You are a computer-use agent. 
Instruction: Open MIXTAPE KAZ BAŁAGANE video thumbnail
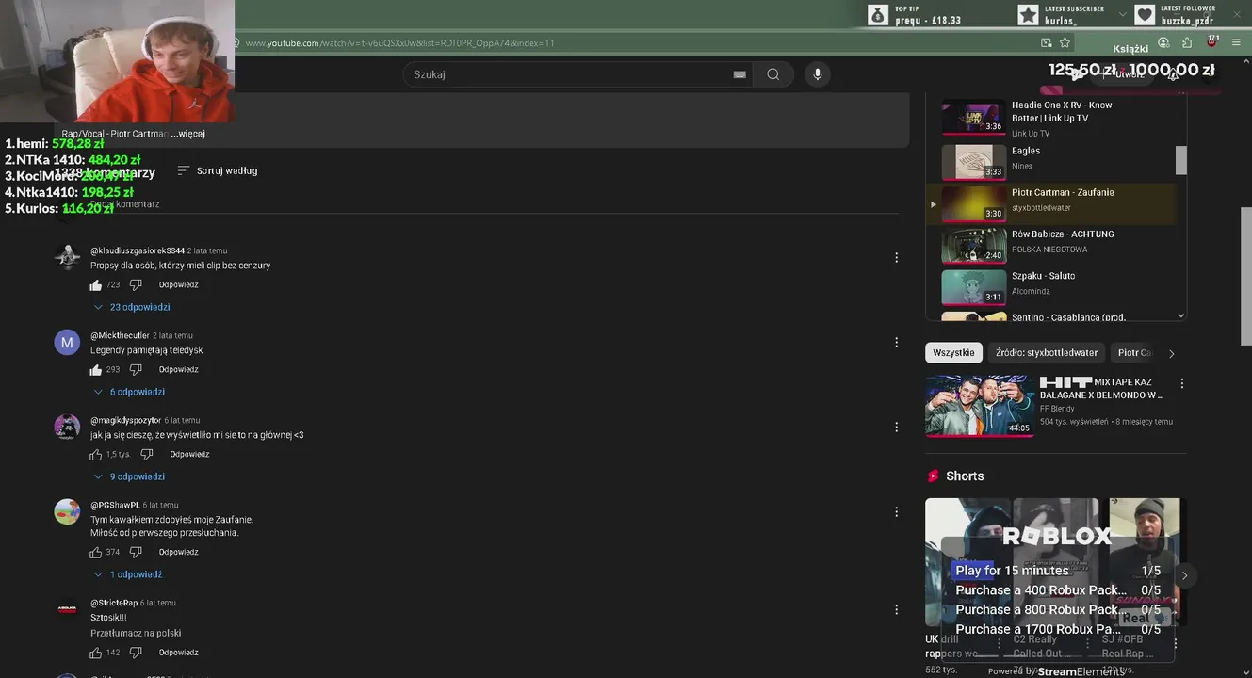979,406
